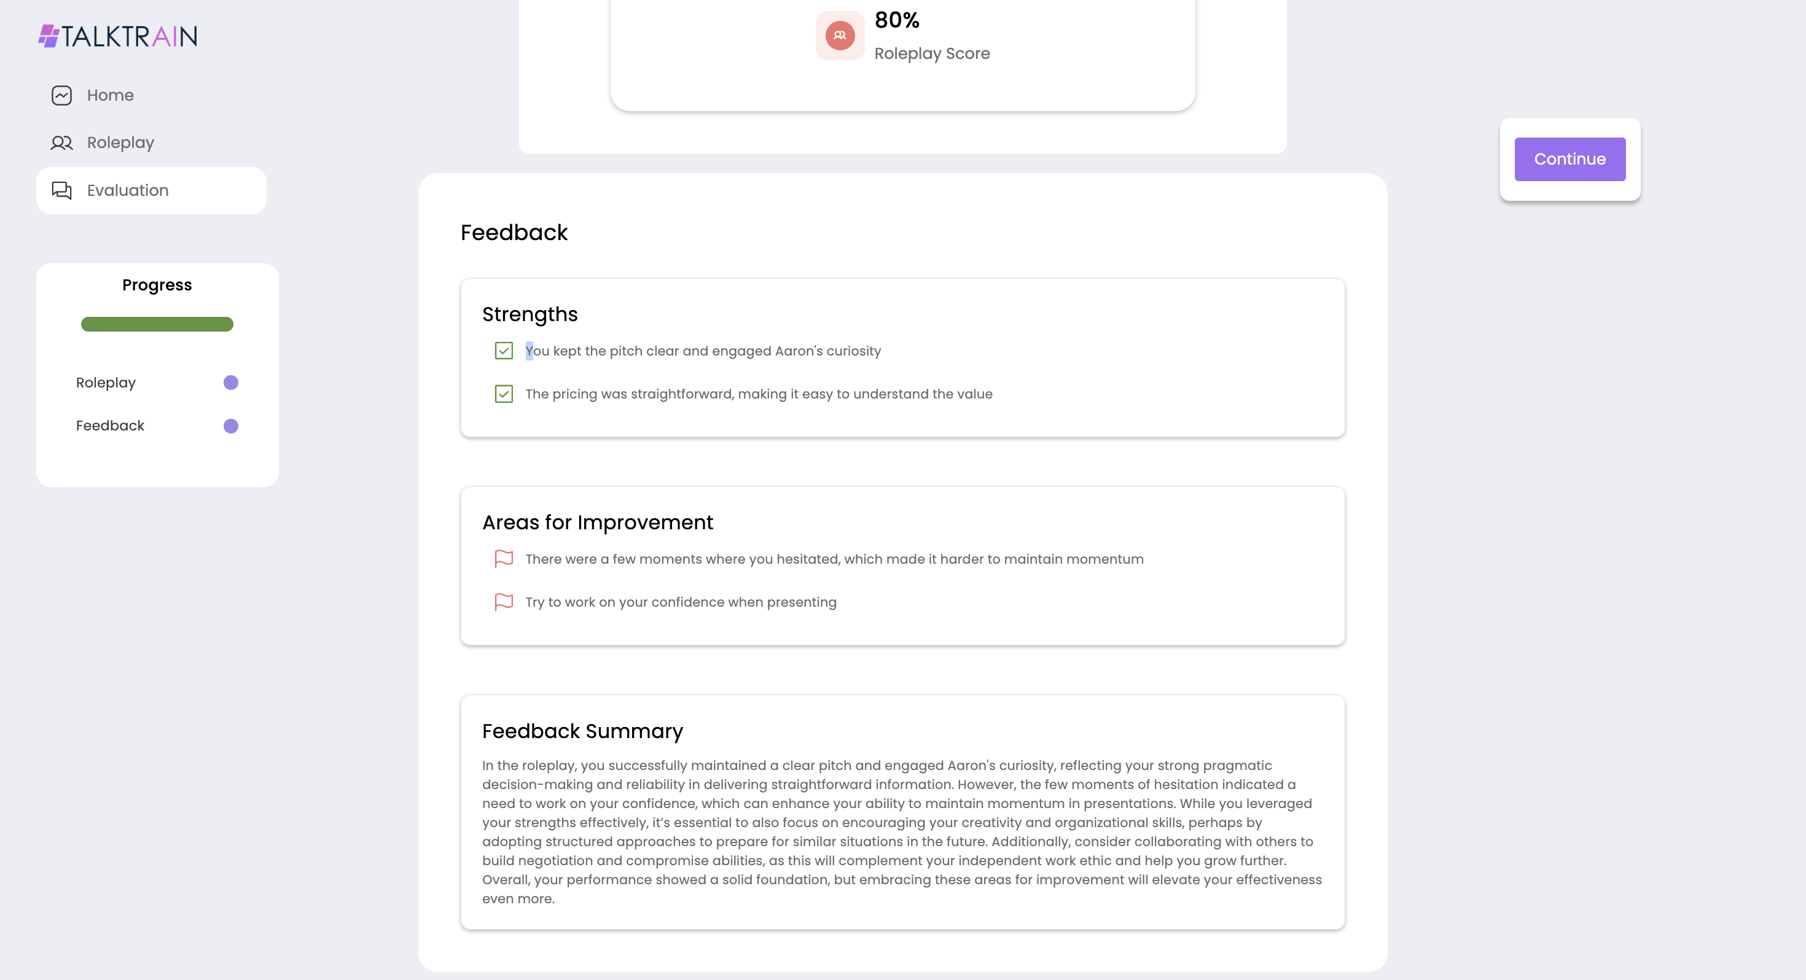1806x980 pixels.
Task: Open the Evaluation menu item
Action: point(152,191)
